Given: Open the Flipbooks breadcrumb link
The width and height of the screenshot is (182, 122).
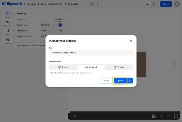Looking at the screenshot, I should [x=32, y=4].
